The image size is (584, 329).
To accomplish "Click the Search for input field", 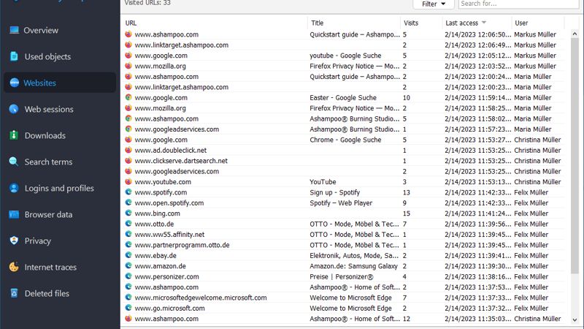I will pos(519,4).
